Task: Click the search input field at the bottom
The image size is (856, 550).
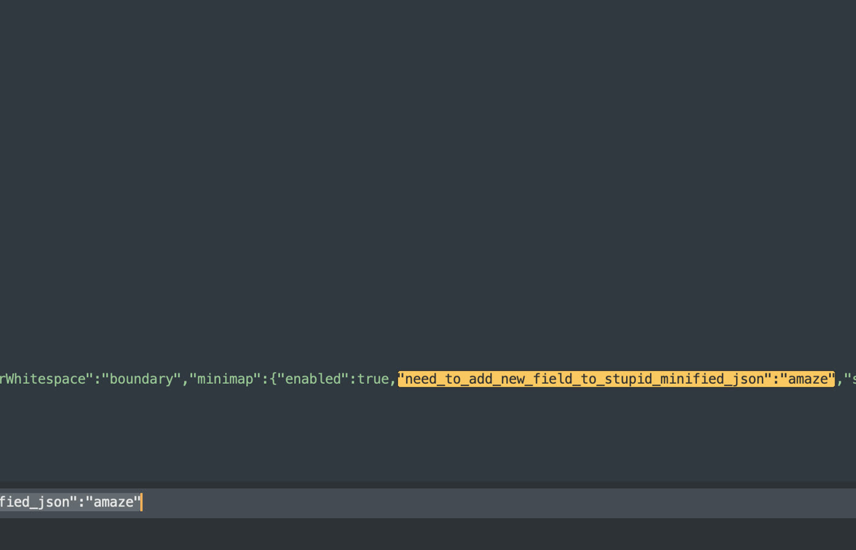Action: (428, 502)
